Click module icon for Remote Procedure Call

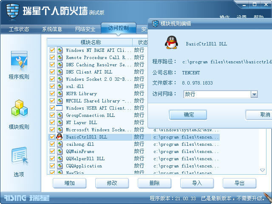[59, 57]
